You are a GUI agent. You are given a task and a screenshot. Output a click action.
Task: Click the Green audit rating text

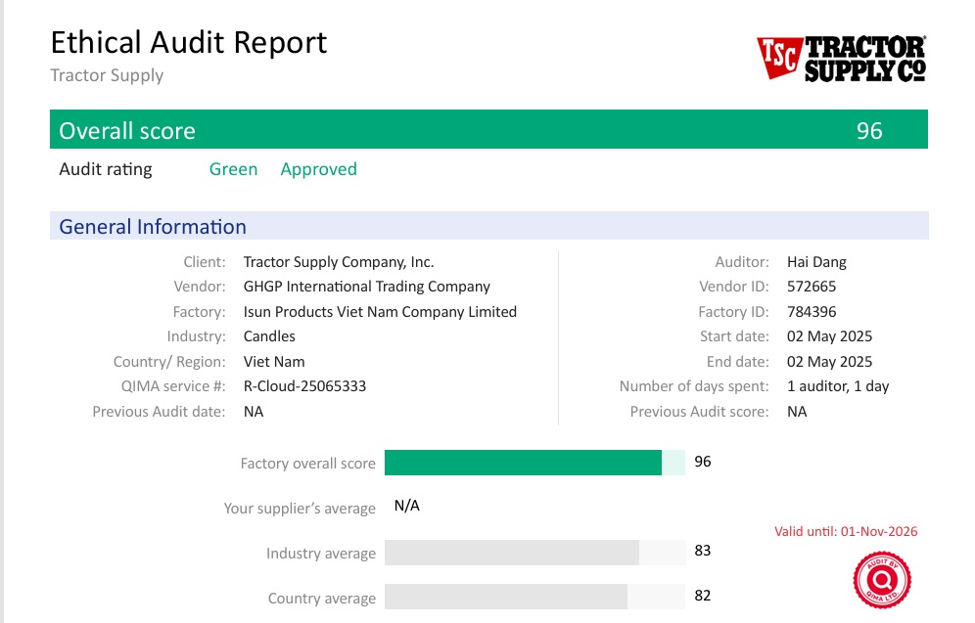233,169
